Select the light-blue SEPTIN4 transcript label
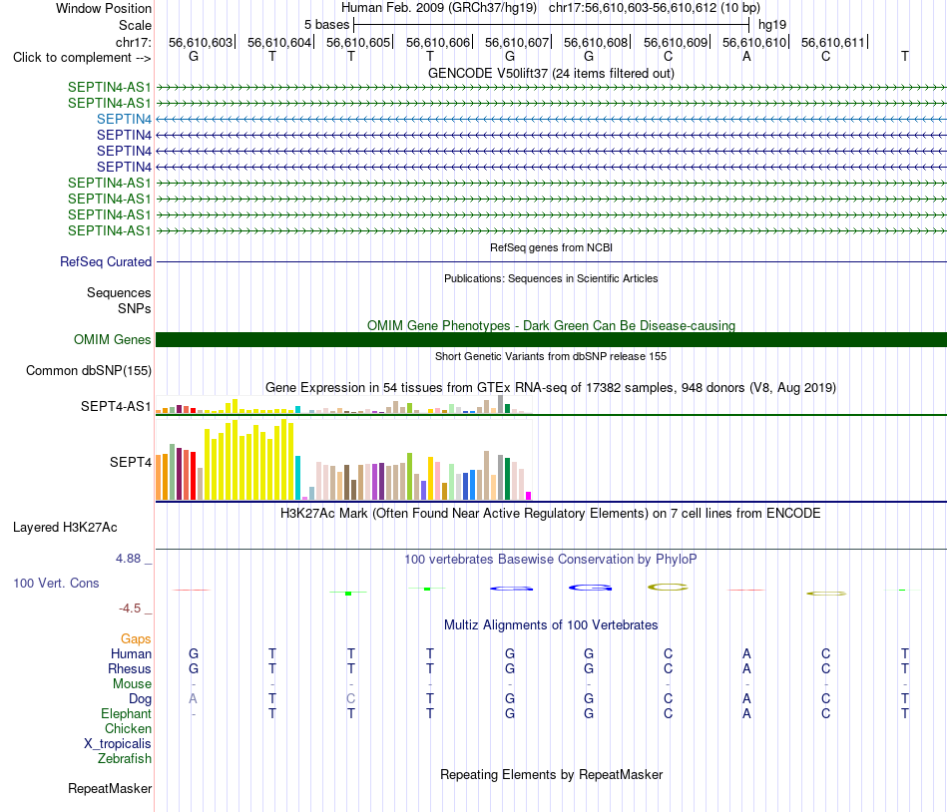Screen dimensions: 948x812 (x=124, y=119)
